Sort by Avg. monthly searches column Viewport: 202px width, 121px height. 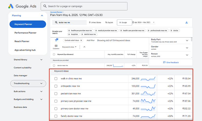tap(115, 54)
